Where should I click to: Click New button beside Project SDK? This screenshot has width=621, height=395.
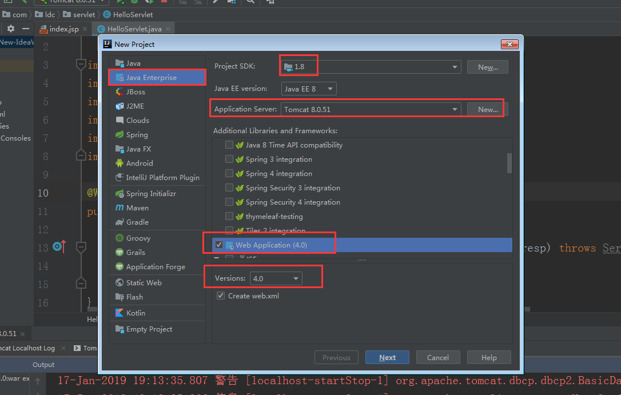click(x=488, y=67)
